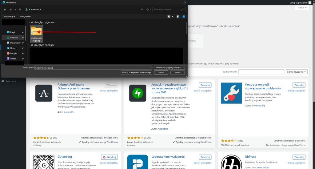
Task: Click the Back arrow in file dialog
Action: tap(5, 10)
